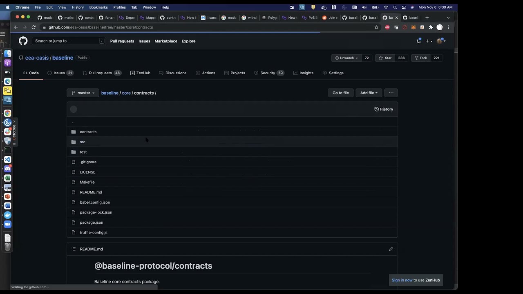Screen dimensions: 523x294
Task: Click Issues in top navigation
Action: (x=144, y=41)
